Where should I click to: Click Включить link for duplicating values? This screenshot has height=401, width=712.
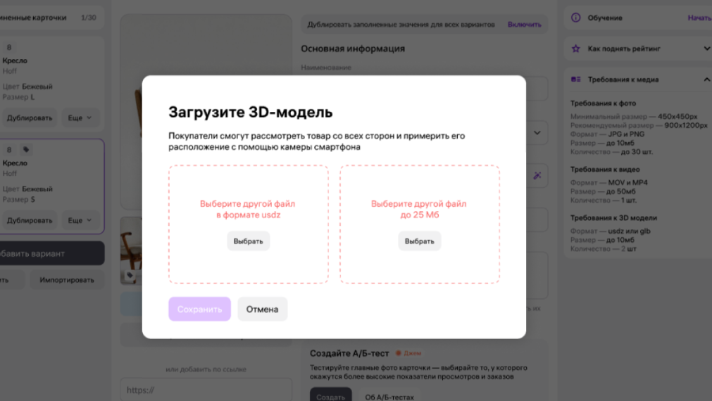(x=525, y=25)
